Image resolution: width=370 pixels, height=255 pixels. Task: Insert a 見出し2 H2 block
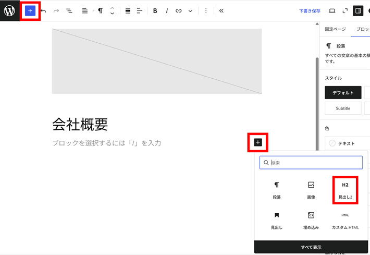click(x=345, y=190)
